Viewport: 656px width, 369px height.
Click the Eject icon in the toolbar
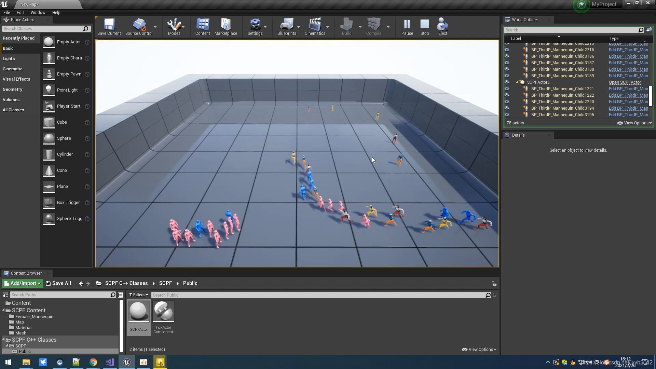(442, 27)
